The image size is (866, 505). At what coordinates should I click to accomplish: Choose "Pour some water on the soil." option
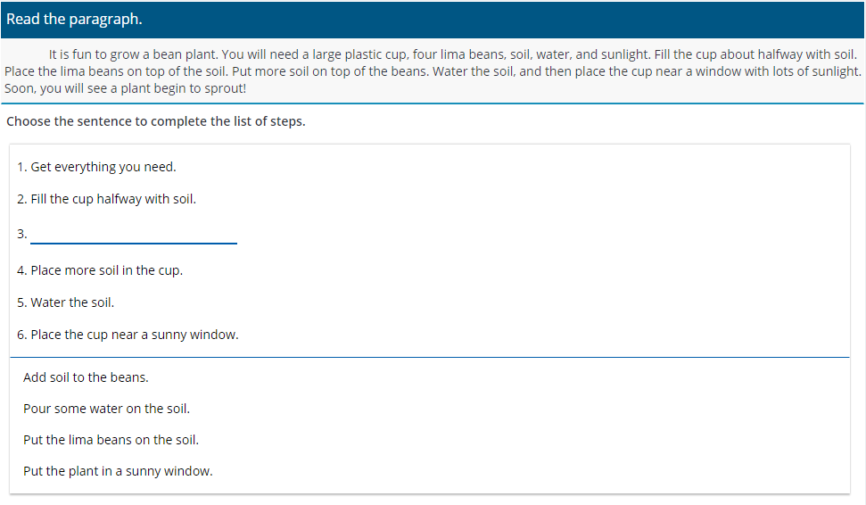[106, 409]
